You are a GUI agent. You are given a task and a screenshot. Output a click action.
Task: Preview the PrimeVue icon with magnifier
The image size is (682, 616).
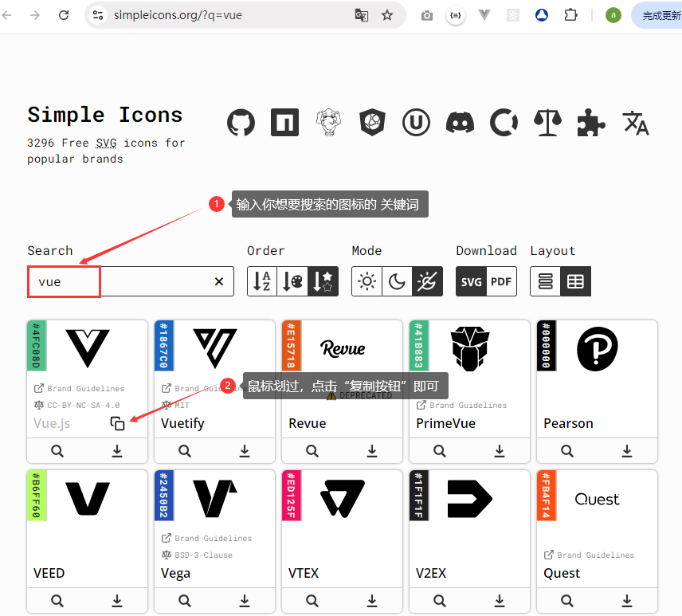tap(439, 451)
